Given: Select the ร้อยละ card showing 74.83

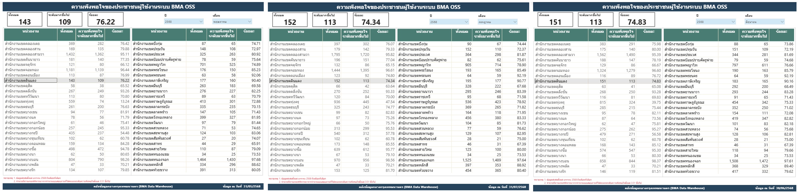Looking at the screenshot, I should click(637, 19).
